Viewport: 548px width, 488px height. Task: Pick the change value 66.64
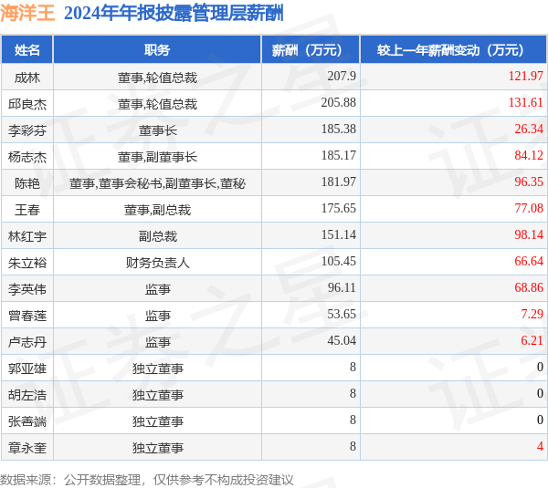[529, 261]
